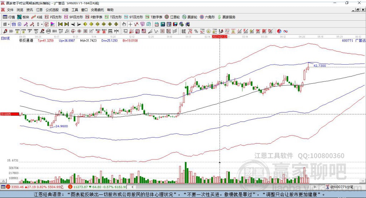
Task: Click the Shenzhen index 11273.87 status entry
Action: 98,187
